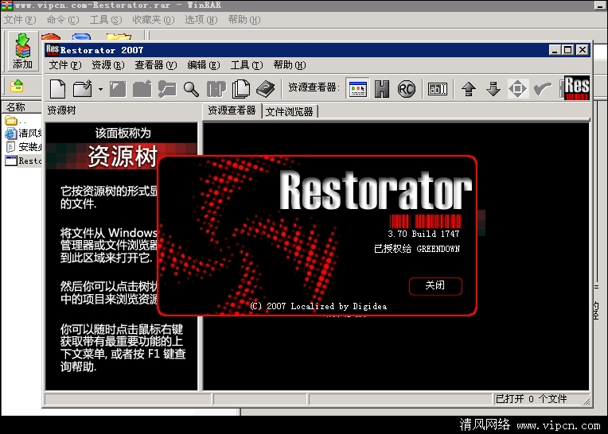608x434 pixels.
Task: Click the down arrow navigation icon
Action: point(493,88)
